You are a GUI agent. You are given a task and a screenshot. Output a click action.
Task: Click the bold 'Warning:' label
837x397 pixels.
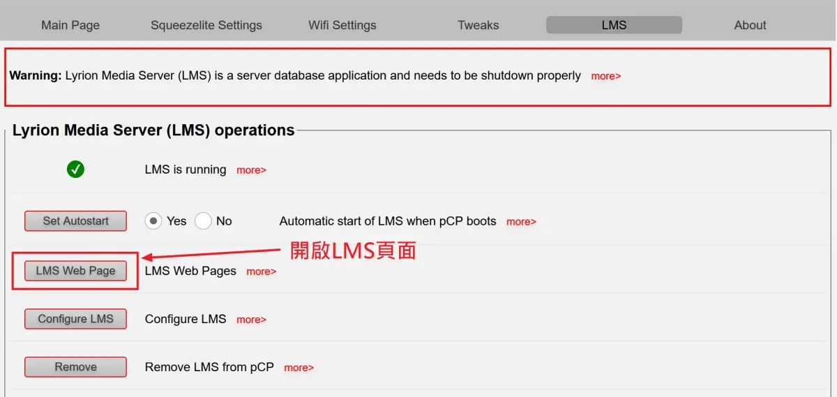click(x=36, y=75)
